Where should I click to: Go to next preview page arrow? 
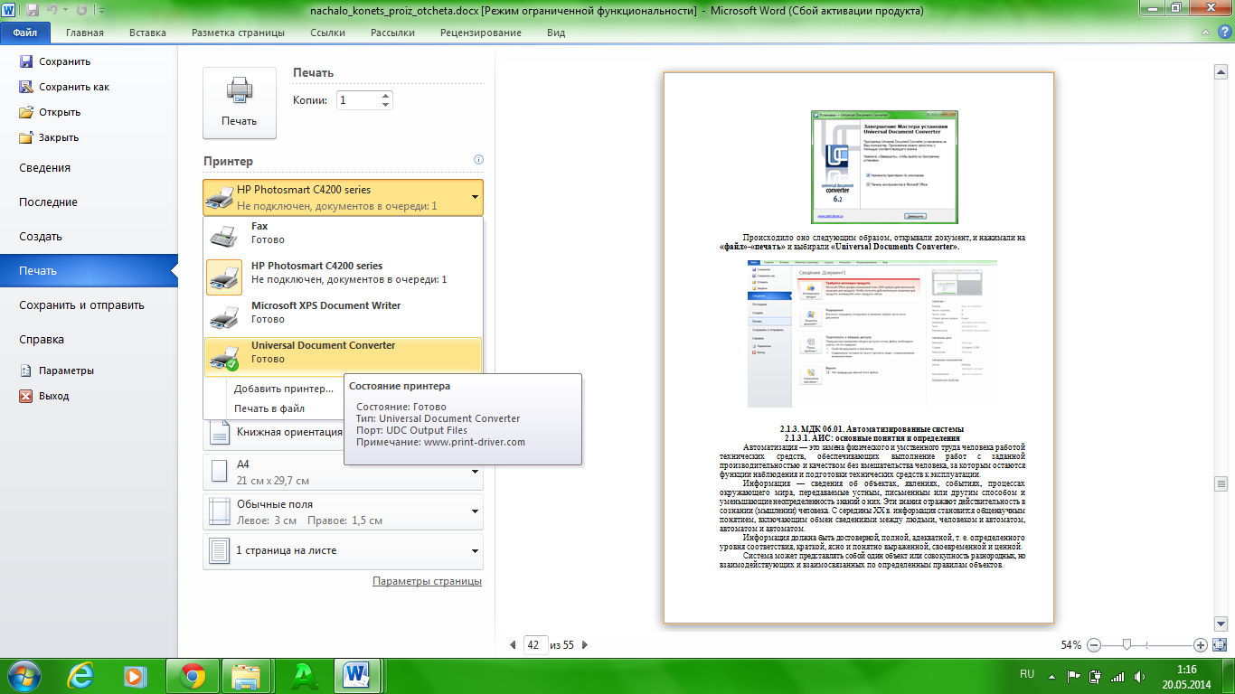[x=585, y=645]
